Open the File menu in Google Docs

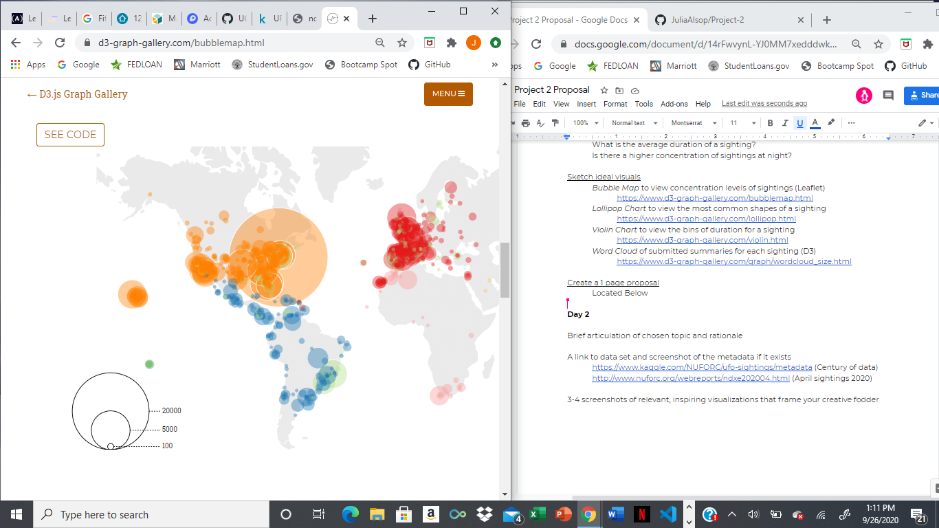pyautogui.click(x=520, y=104)
